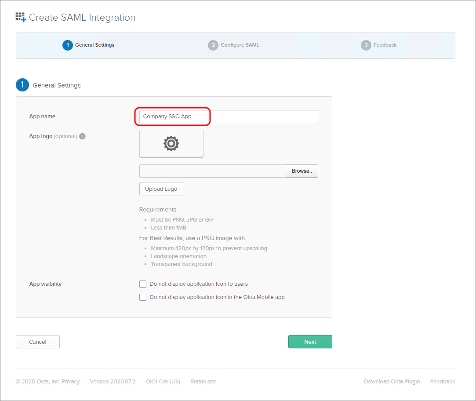The width and height of the screenshot is (476, 401).
Task: Click the App logo help question mark
Action: [x=82, y=136]
